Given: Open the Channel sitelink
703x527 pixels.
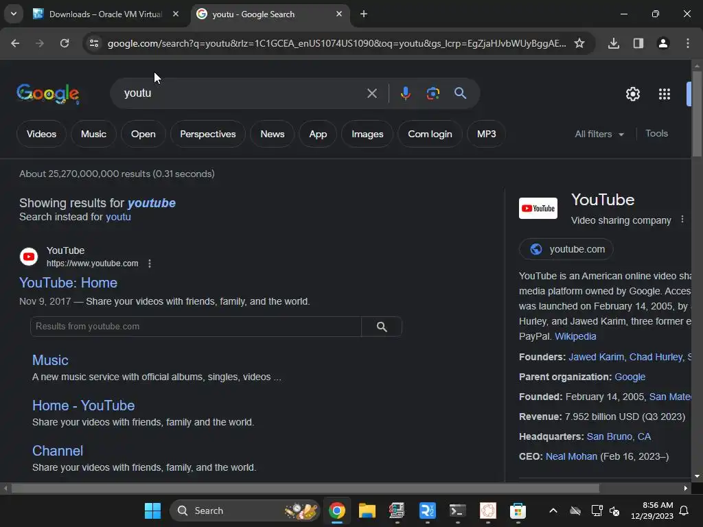Looking at the screenshot, I should tap(58, 451).
